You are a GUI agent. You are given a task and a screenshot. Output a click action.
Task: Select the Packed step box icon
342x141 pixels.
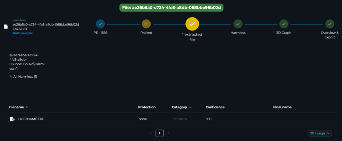pyautogui.click(x=146, y=24)
